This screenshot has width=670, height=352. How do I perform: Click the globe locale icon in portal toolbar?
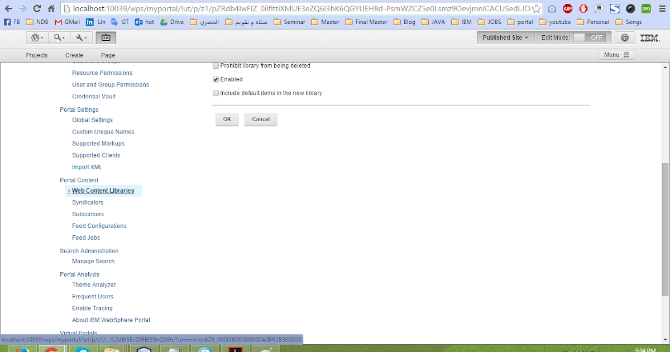click(x=35, y=37)
